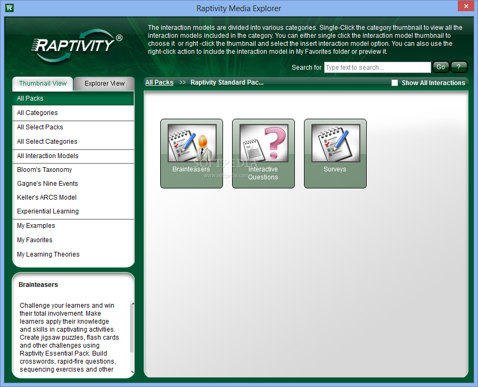Select All Select Packs in the sidebar
The height and width of the screenshot is (387, 478).
pos(73,127)
